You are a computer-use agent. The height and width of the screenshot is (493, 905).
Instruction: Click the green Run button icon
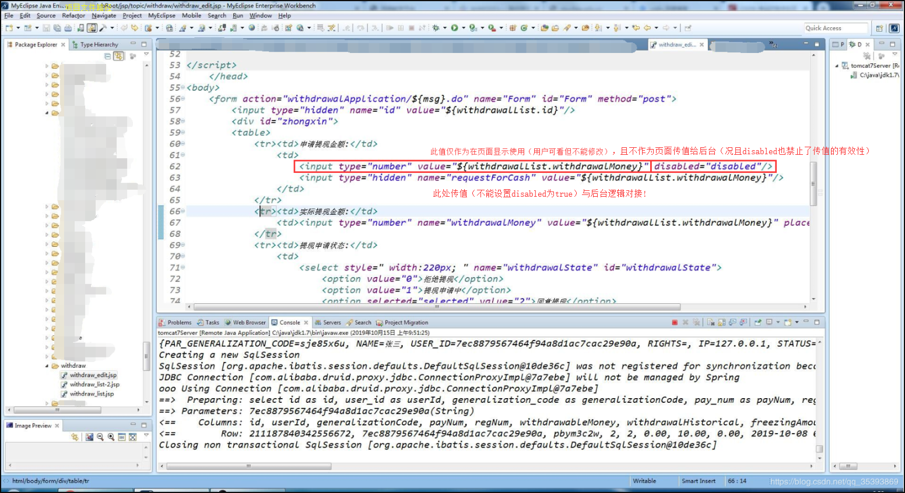455,28
